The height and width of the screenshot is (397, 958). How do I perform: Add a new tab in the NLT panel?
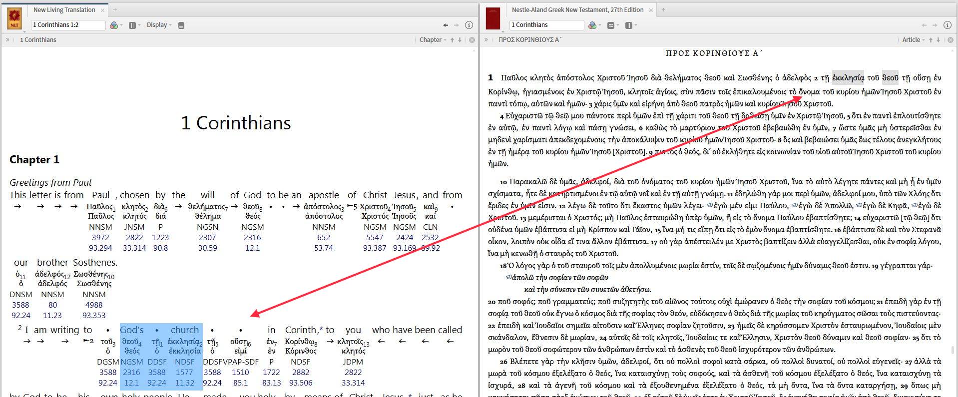[x=115, y=10]
